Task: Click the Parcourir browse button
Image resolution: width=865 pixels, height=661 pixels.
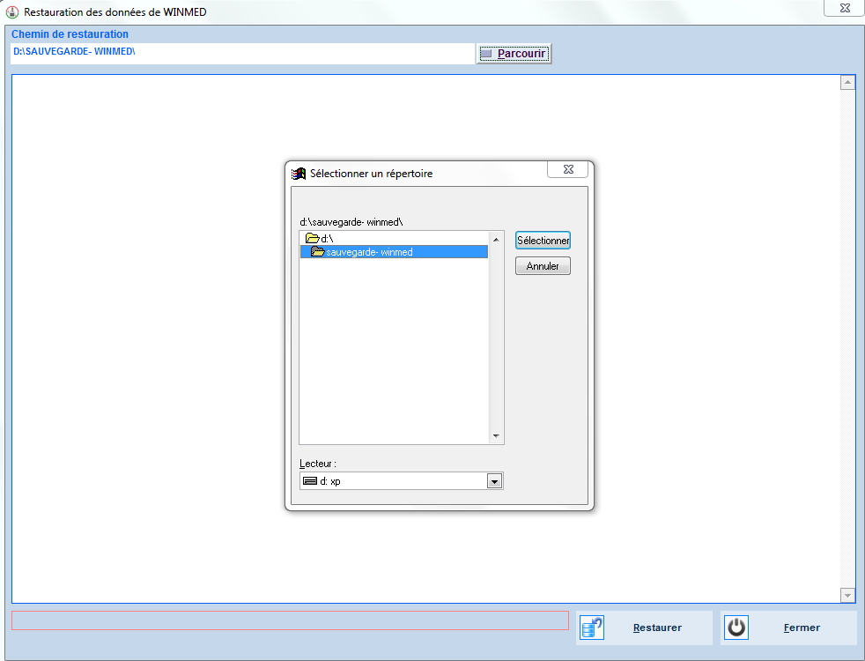Action: pyautogui.click(x=514, y=54)
